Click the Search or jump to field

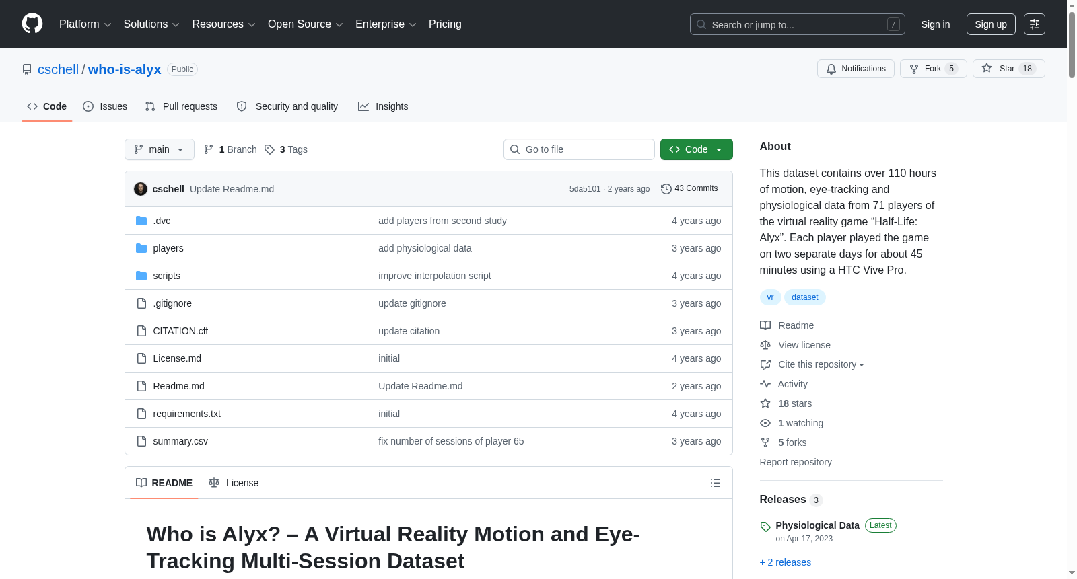pos(798,24)
